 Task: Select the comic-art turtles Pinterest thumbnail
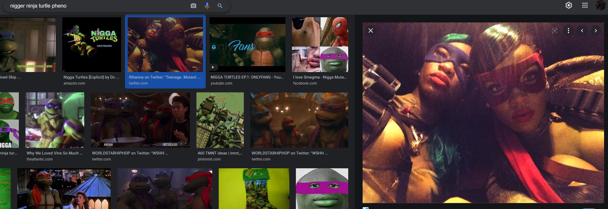[x=220, y=120]
